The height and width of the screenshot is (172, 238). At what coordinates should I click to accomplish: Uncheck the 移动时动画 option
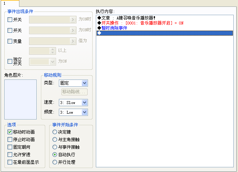pos(10,132)
